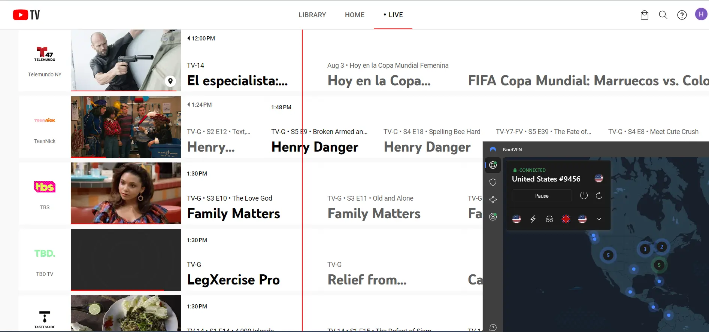Screen dimensions: 709x332
Task: Select NordVPN lightning quick connect icon
Action: click(x=533, y=219)
